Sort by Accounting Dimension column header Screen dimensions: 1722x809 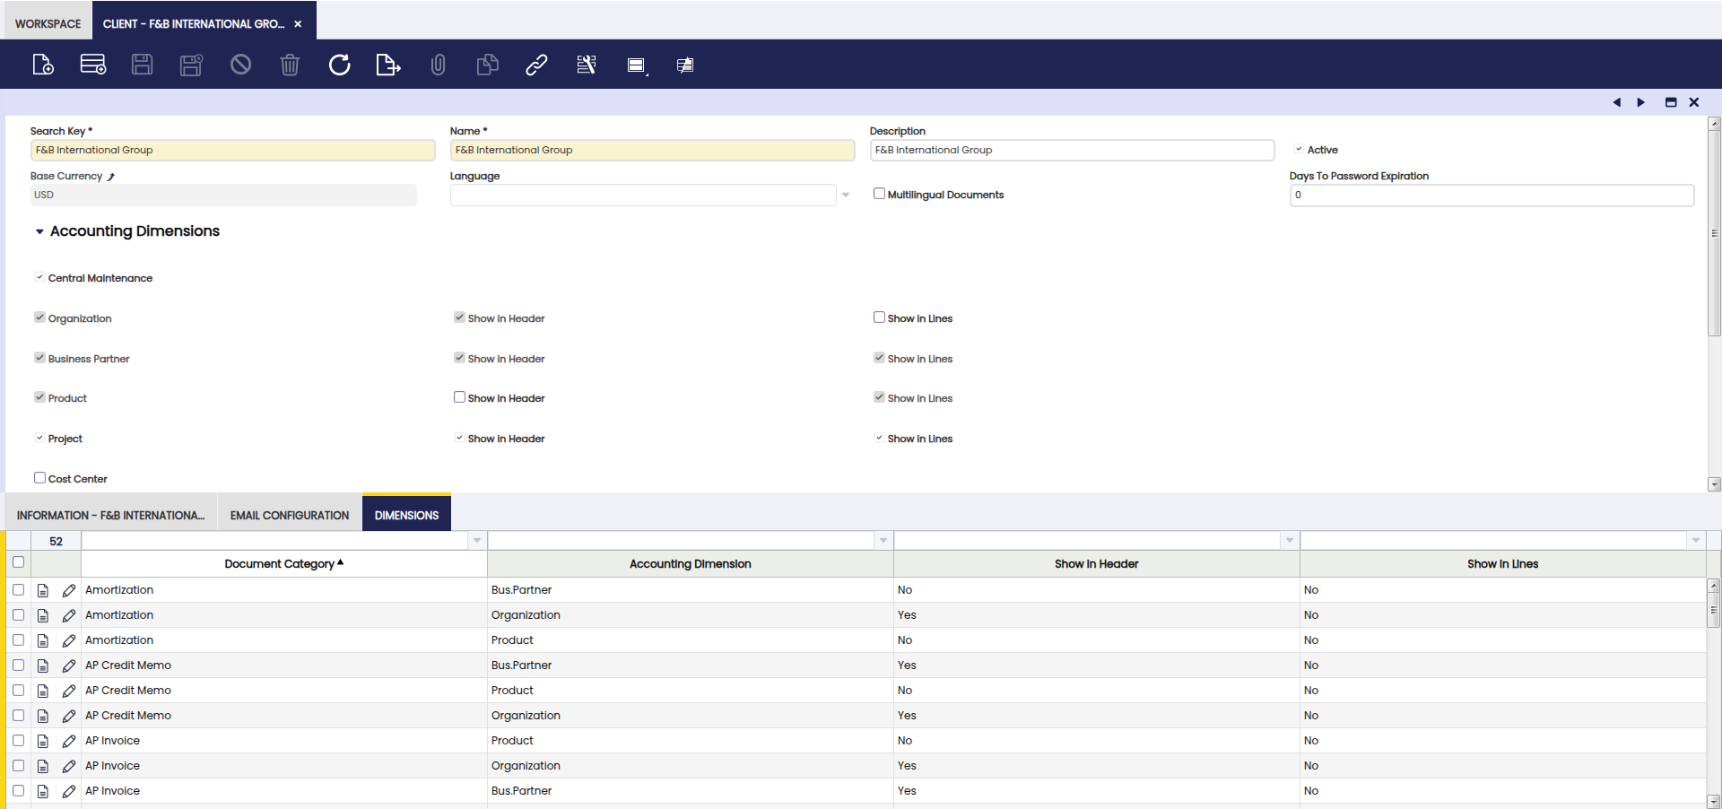coord(690,564)
